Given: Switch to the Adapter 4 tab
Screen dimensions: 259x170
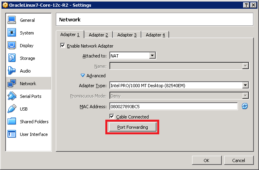Looking at the screenshot, I should 155,35.
